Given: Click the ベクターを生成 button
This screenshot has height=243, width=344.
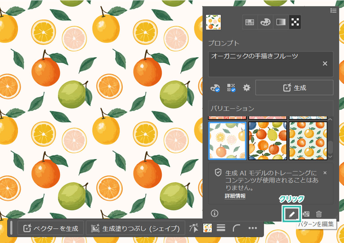Looking at the screenshot, I should (51, 229).
